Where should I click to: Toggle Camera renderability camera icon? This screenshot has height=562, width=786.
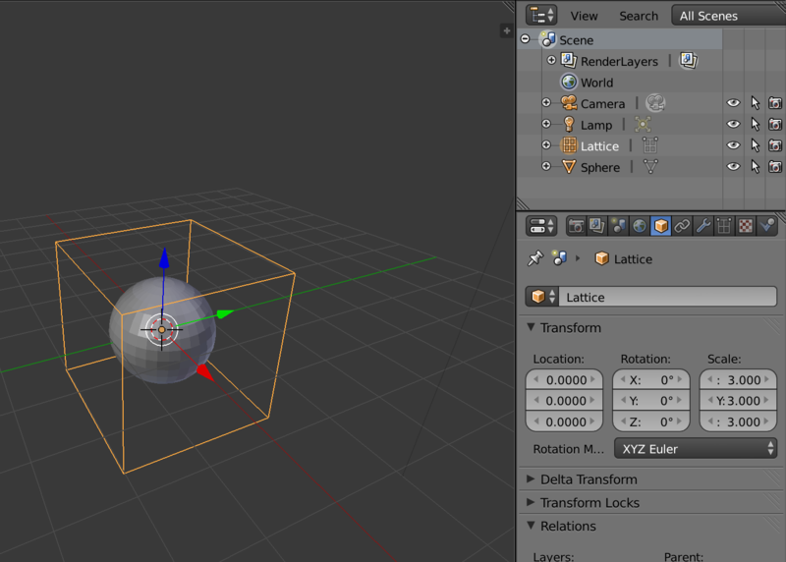775,103
